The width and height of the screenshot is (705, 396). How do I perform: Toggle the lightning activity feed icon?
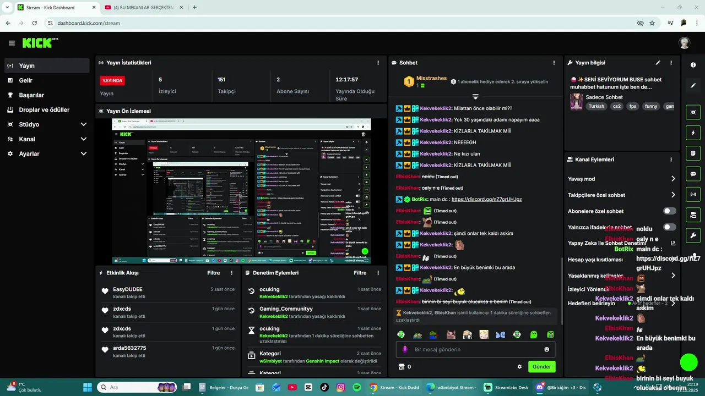[693, 133]
